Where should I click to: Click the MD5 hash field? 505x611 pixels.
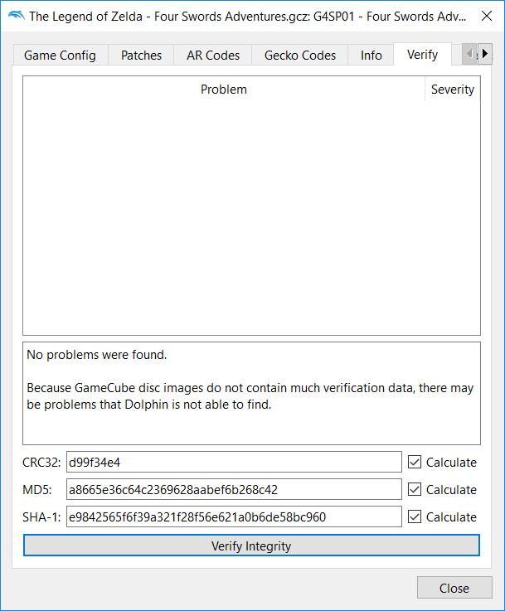pos(234,489)
